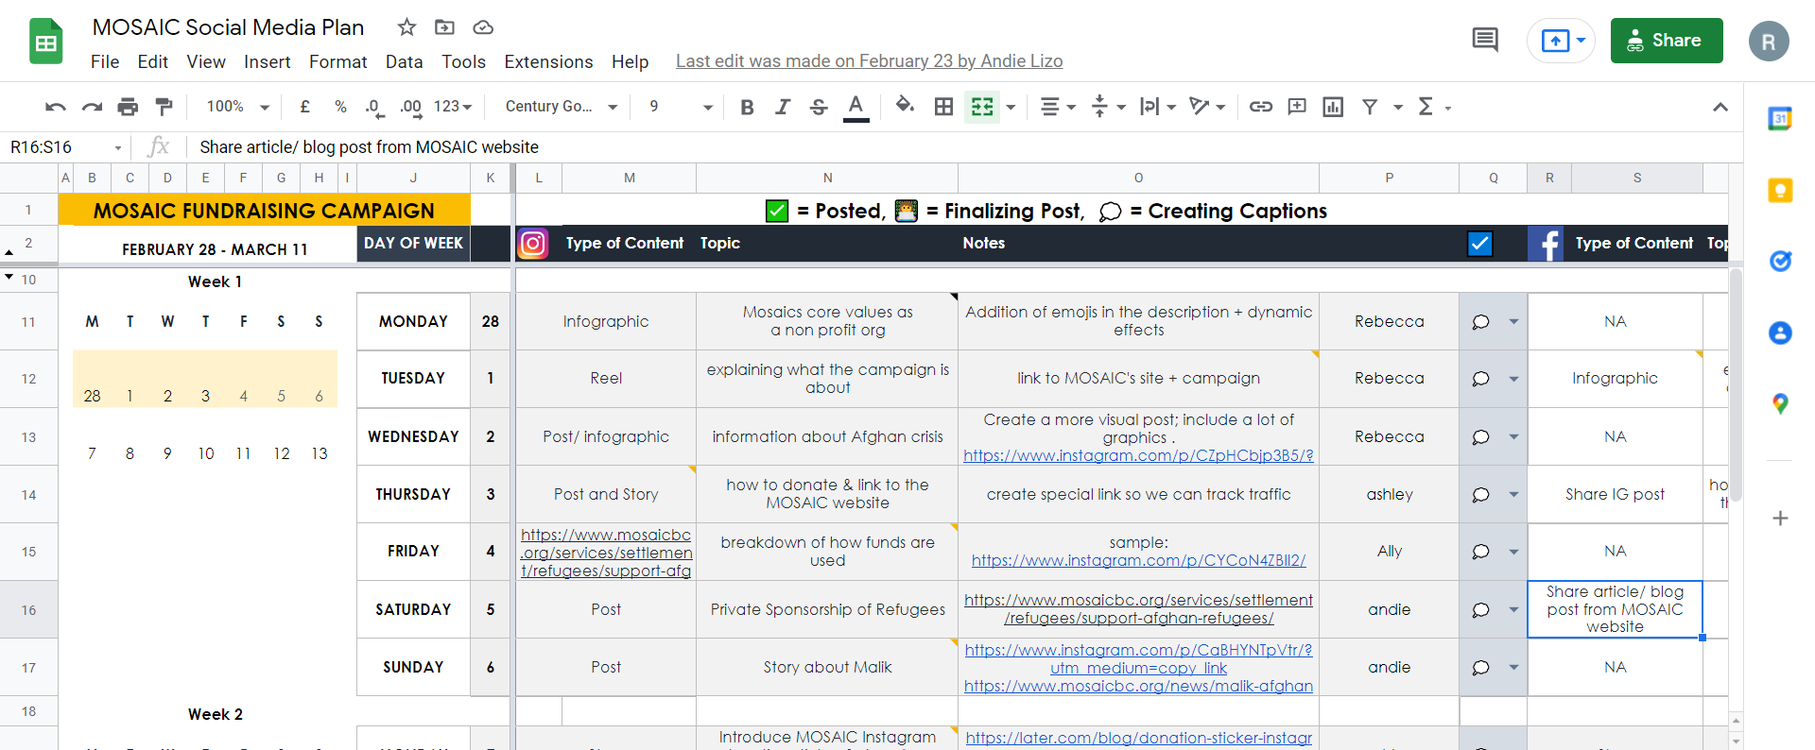Star the MOSAIC Social Media Plan document
1815x750 pixels.
click(406, 27)
